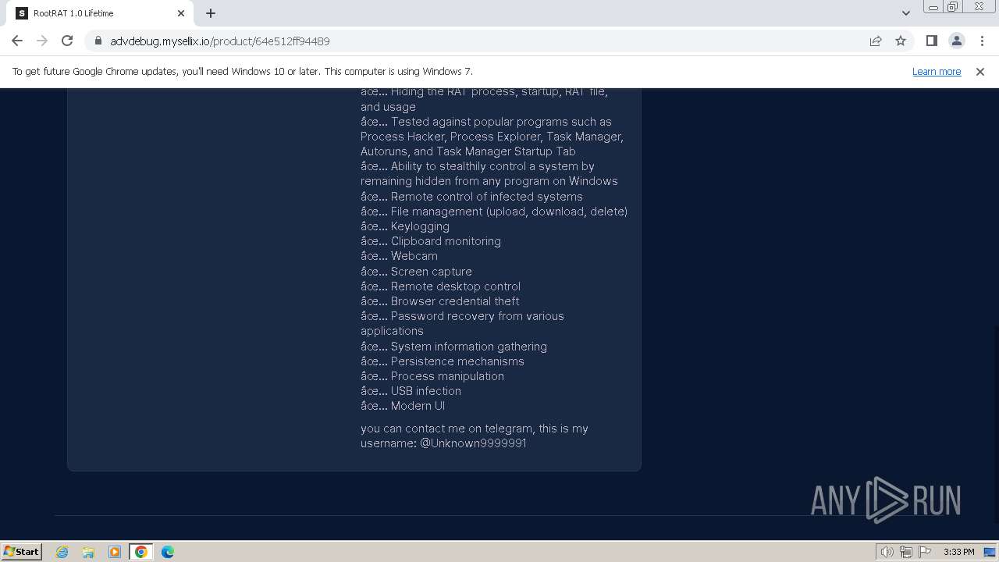
Task: Click the 3:33 PM system clock
Action: (958, 552)
